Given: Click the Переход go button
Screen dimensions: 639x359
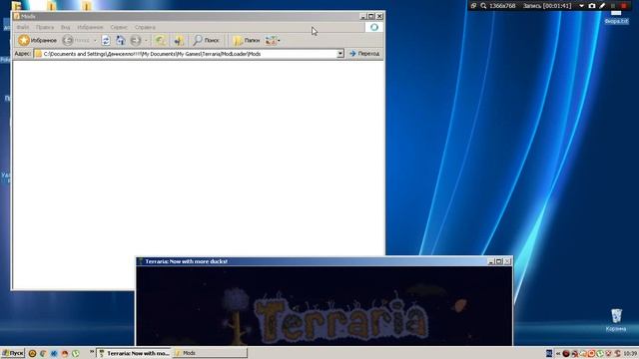Looking at the screenshot, I should pyautogui.click(x=364, y=54).
